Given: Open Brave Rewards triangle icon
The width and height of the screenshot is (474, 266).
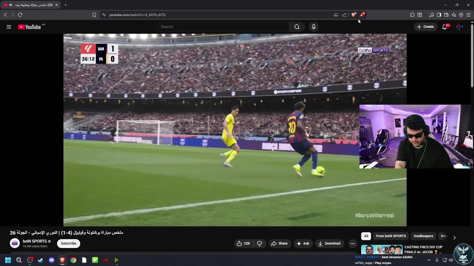Looking at the screenshot, I should (x=362, y=15).
